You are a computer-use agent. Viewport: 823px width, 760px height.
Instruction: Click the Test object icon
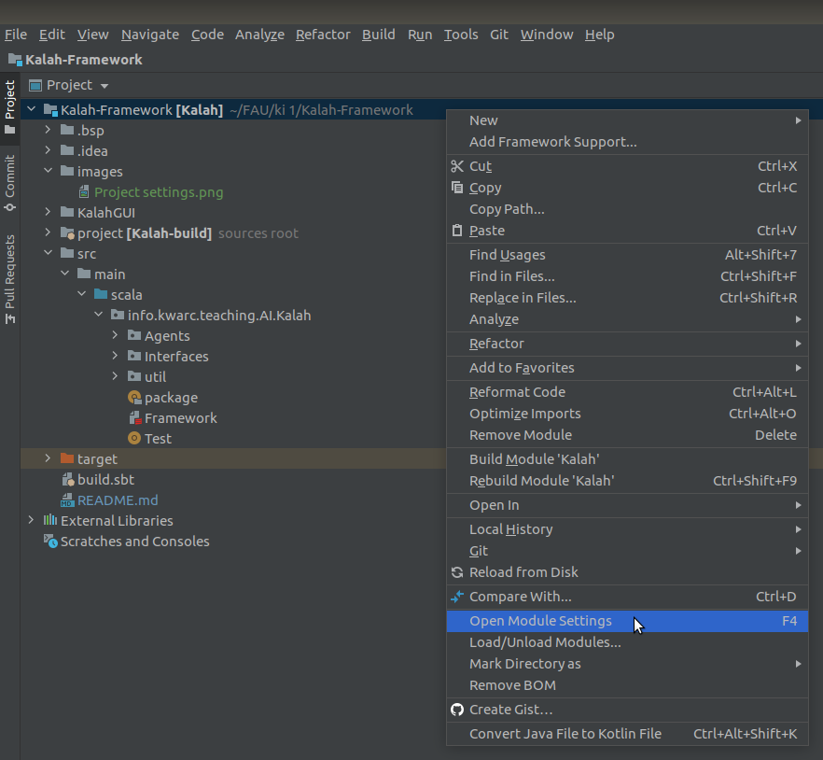pyautogui.click(x=134, y=439)
